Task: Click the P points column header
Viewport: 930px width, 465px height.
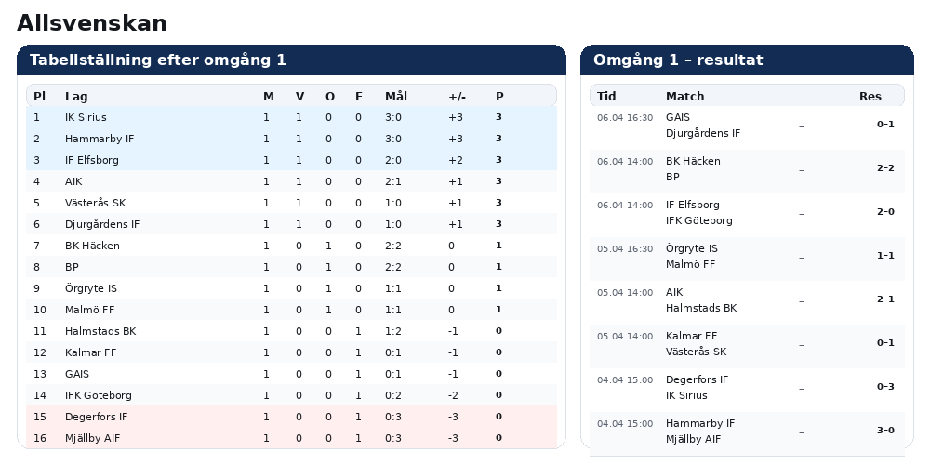Action: pyautogui.click(x=499, y=96)
